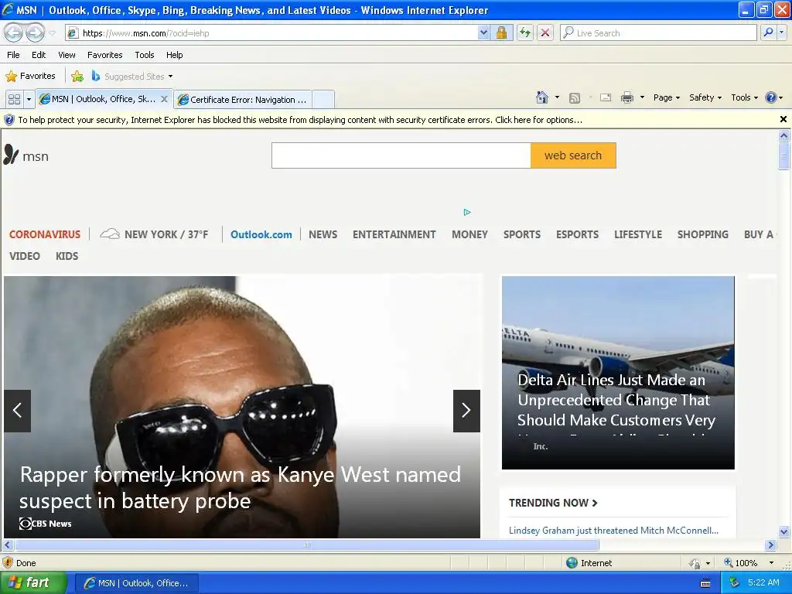Image resolution: width=792 pixels, height=594 pixels.
Task: Open the zoom level dropdown arrow
Action: click(x=771, y=563)
